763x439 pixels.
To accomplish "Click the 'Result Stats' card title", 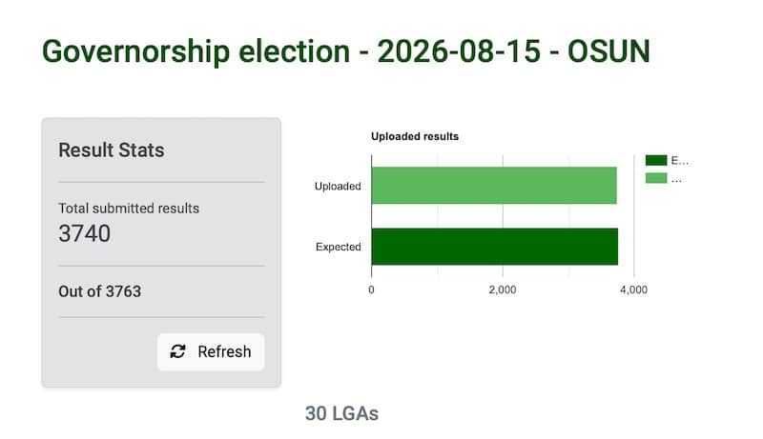I will 112,150.
